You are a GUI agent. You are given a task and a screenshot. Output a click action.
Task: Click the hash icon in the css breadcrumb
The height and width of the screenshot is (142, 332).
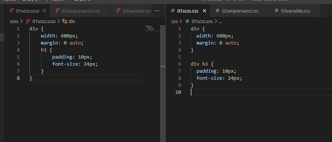pos(187,21)
